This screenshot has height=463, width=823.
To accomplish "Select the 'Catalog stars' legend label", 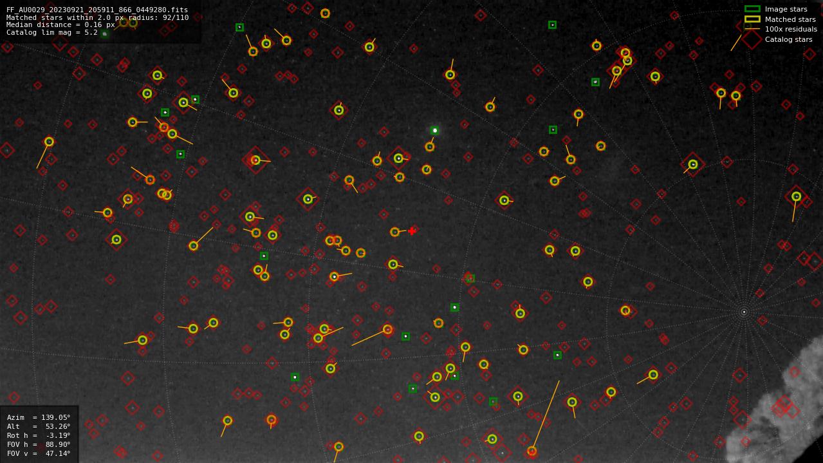I will pos(788,39).
